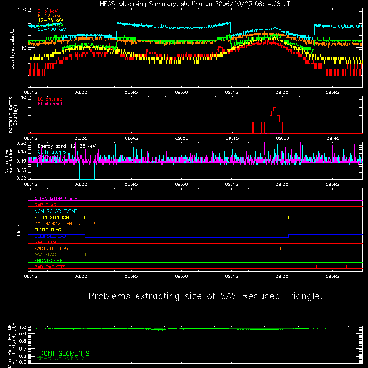368x368 pixels.
Task: Click the LO channel legend label
Action: click(51, 99)
